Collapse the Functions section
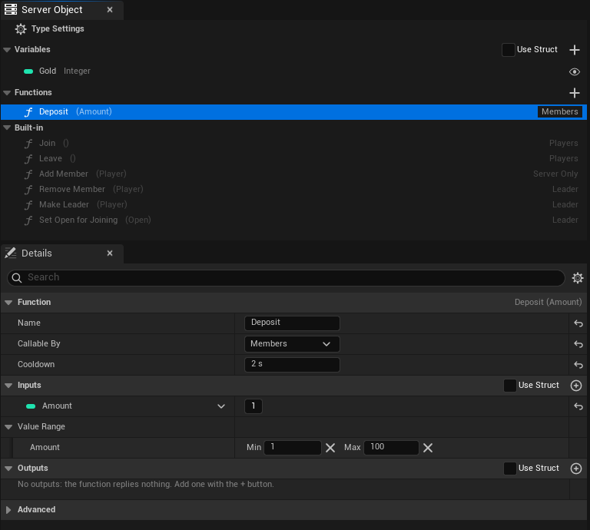The width and height of the screenshot is (590, 530). 7,93
